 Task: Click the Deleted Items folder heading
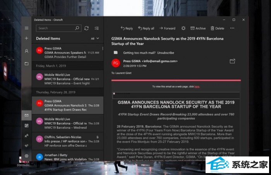click(48, 39)
